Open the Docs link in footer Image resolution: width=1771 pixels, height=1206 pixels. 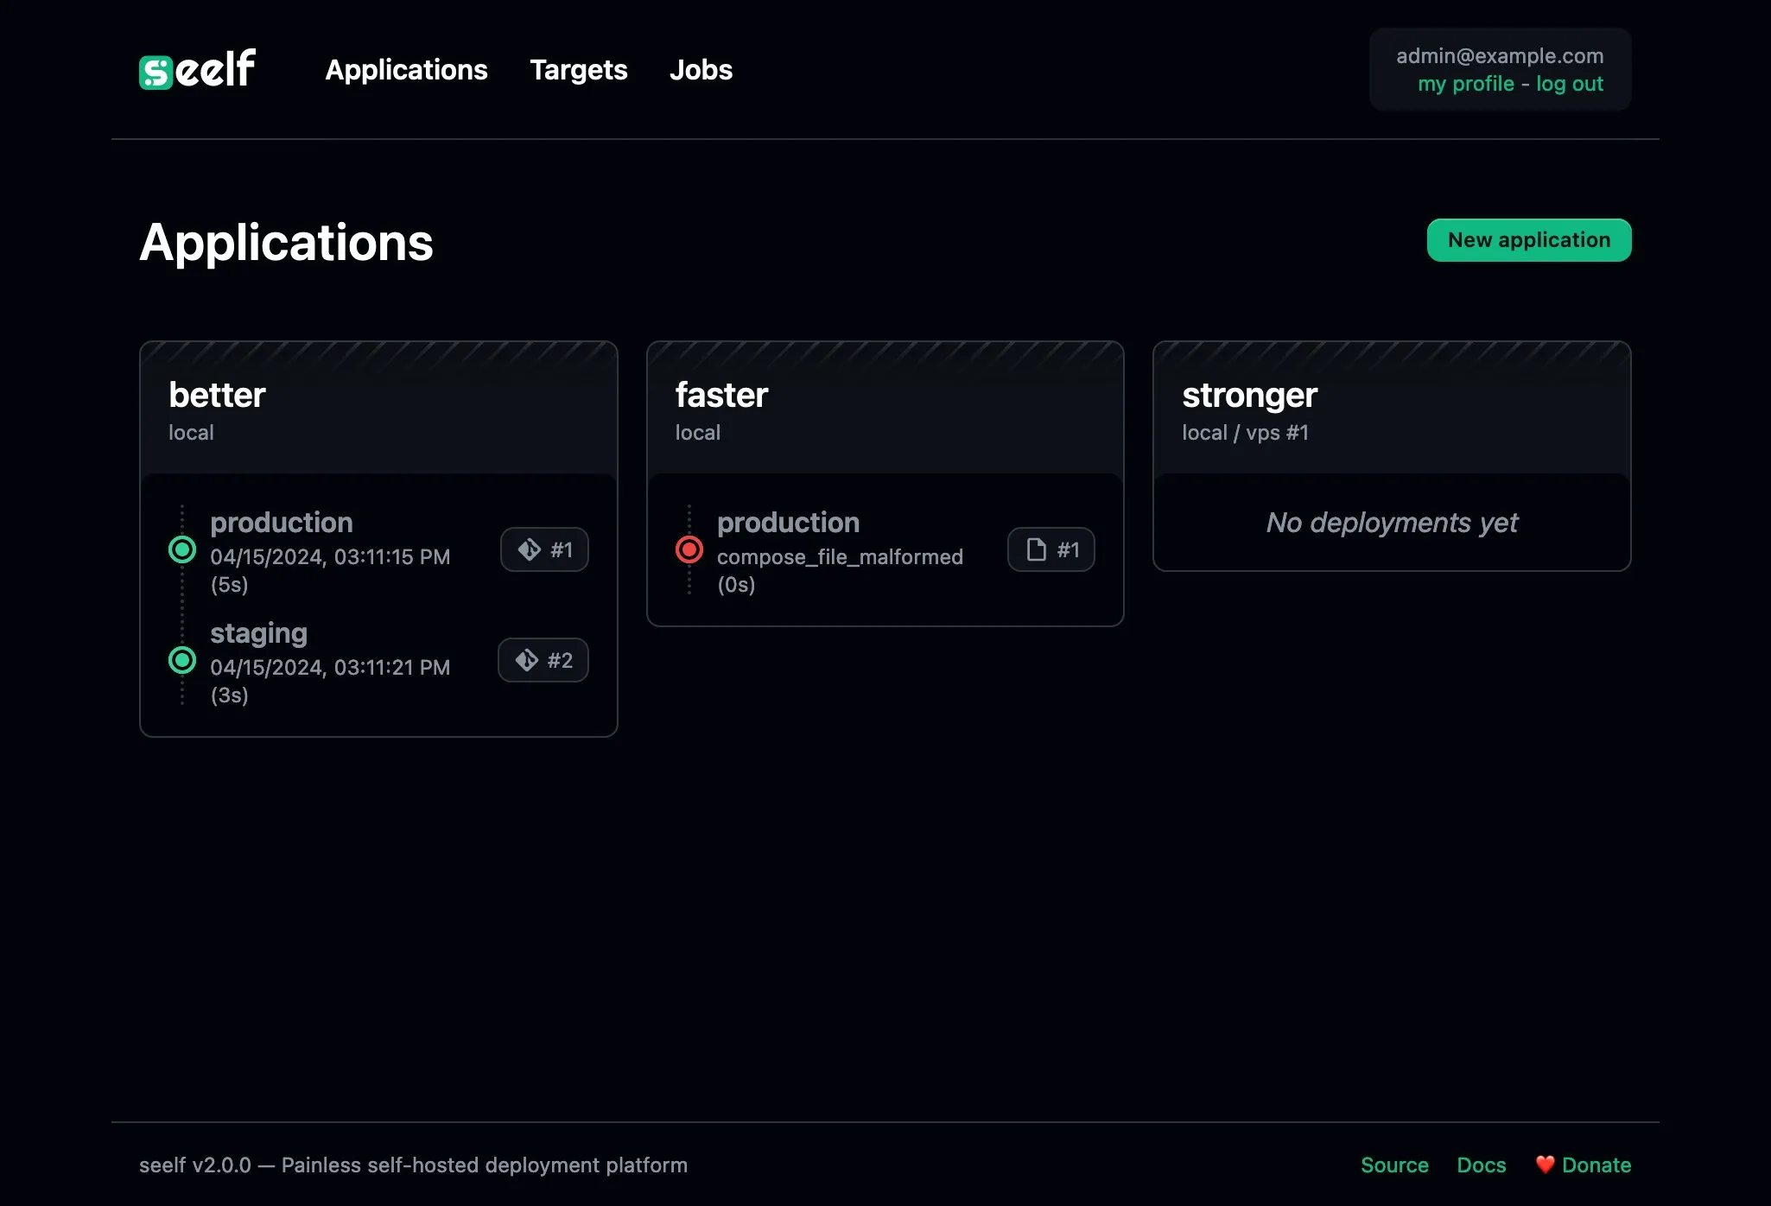[1481, 1165]
